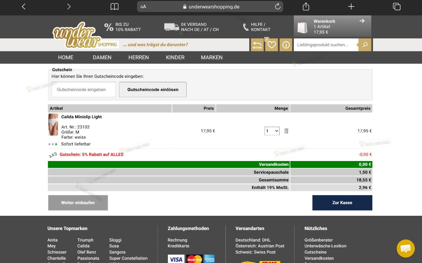The image size is (422, 263).
Task: Open Calida brand link in footer
Action: [x=83, y=246]
